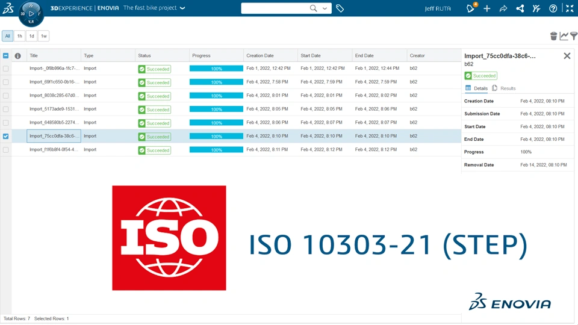Open the chart statistics icon
This screenshot has width=578, height=325.
(x=564, y=36)
